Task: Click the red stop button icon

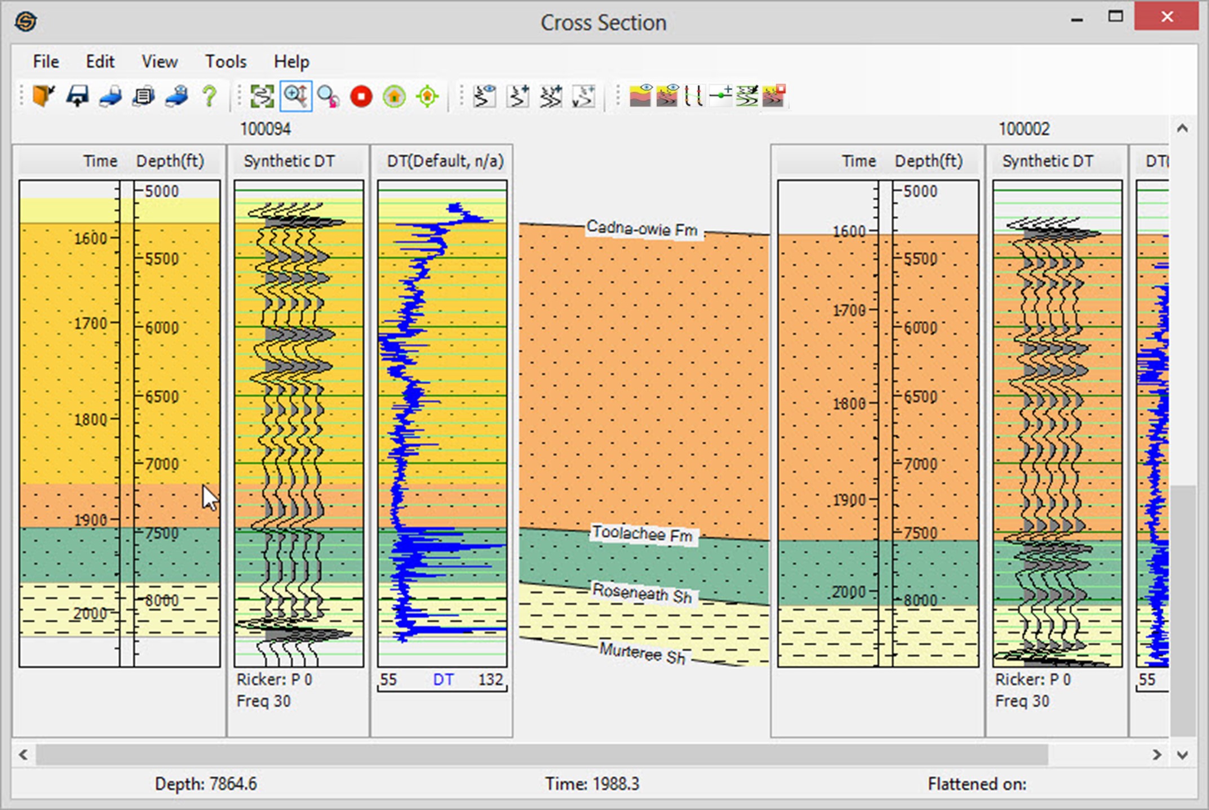Action: pos(361,96)
